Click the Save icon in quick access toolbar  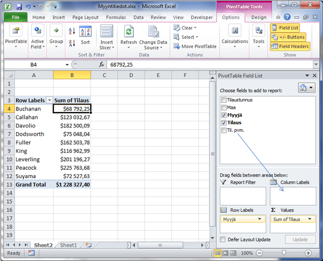[19, 7]
